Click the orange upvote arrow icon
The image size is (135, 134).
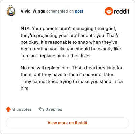coord(8,109)
